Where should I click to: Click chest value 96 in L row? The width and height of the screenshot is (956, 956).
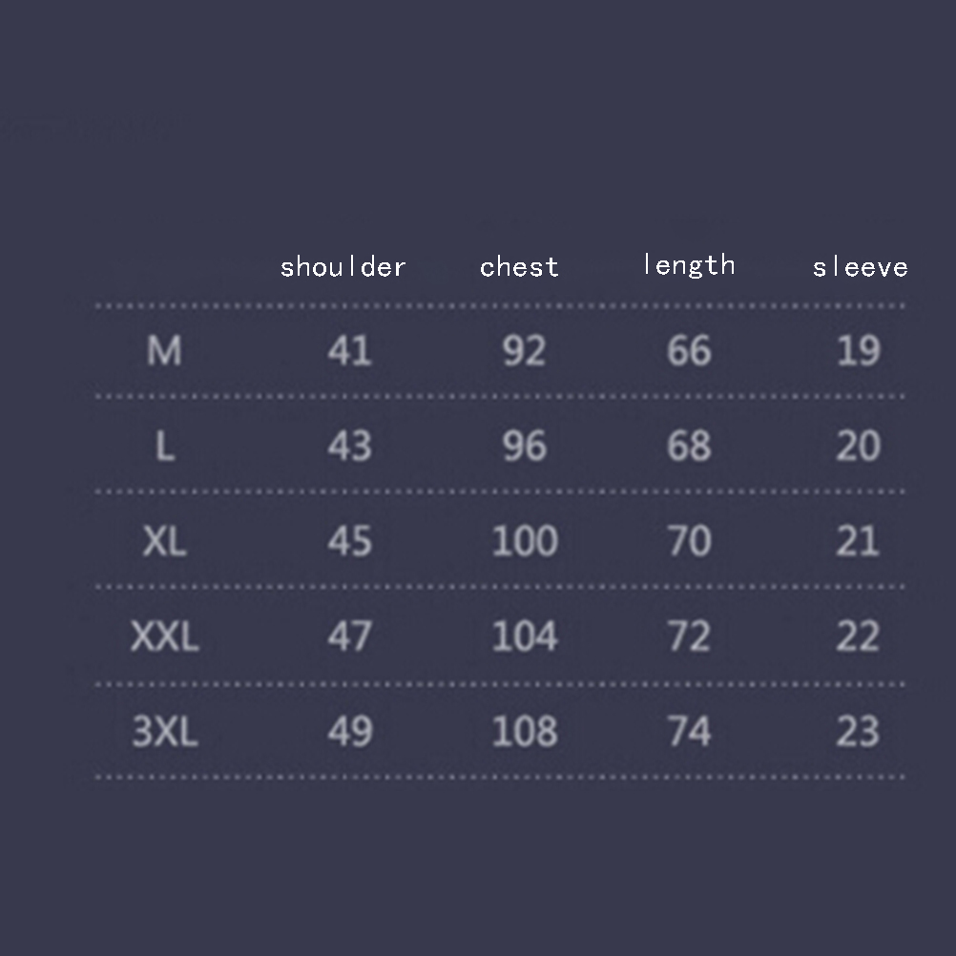click(x=524, y=447)
